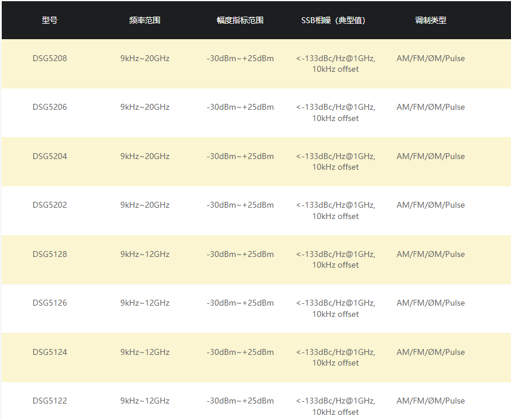The width and height of the screenshot is (511, 419).
Task: Select model DSG5208
Action: [x=50, y=58]
